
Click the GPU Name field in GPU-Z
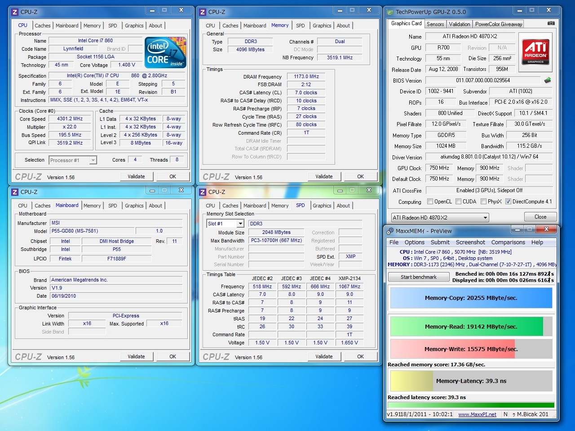point(470,36)
